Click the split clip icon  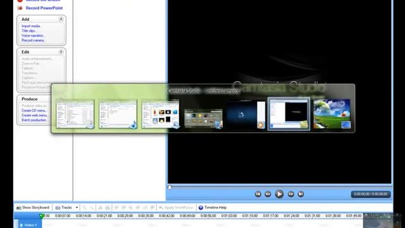click(108, 208)
